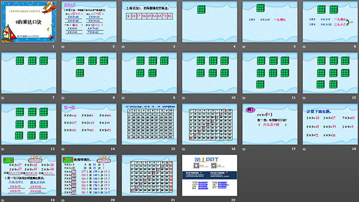
Task: Click animation star icon under slide 3
Action: (123, 47)
